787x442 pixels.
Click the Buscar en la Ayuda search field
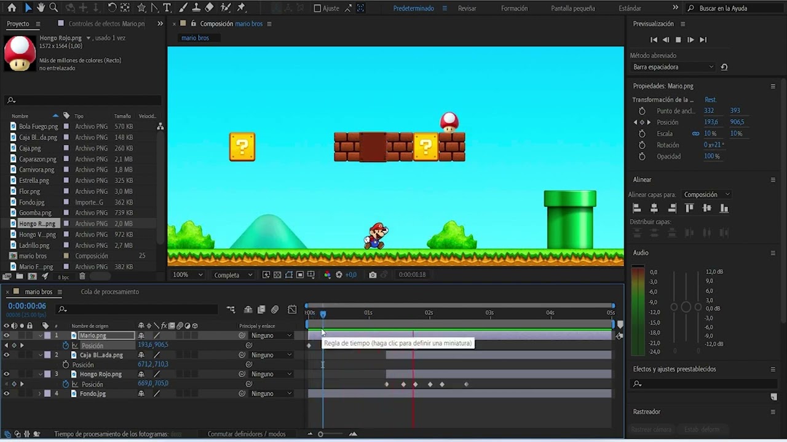(x=735, y=8)
